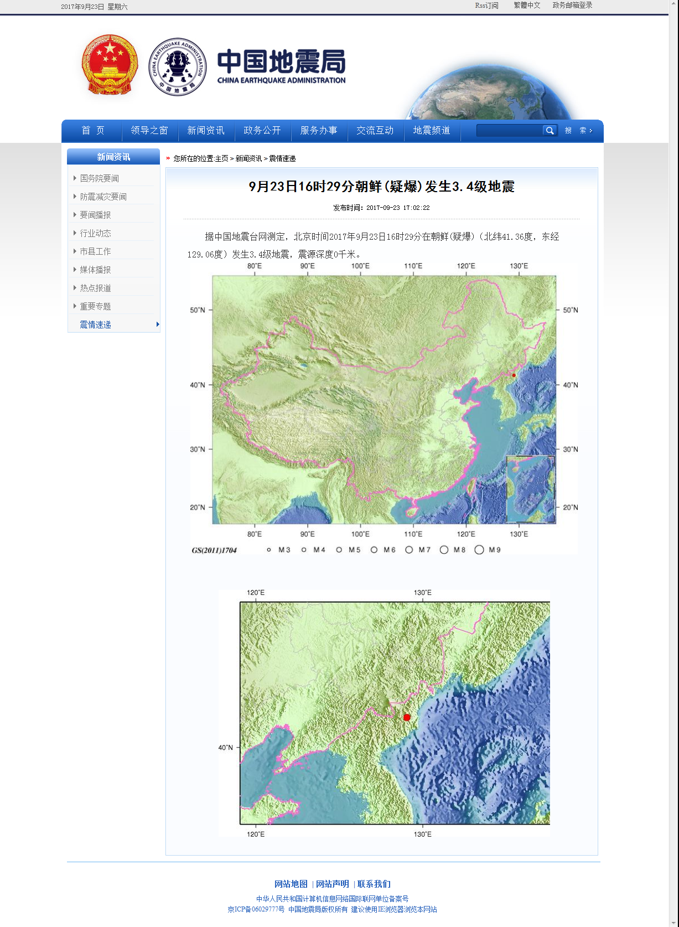Click the Rss订阅 link at top
Screen dimensions: 679x927
click(486, 6)
